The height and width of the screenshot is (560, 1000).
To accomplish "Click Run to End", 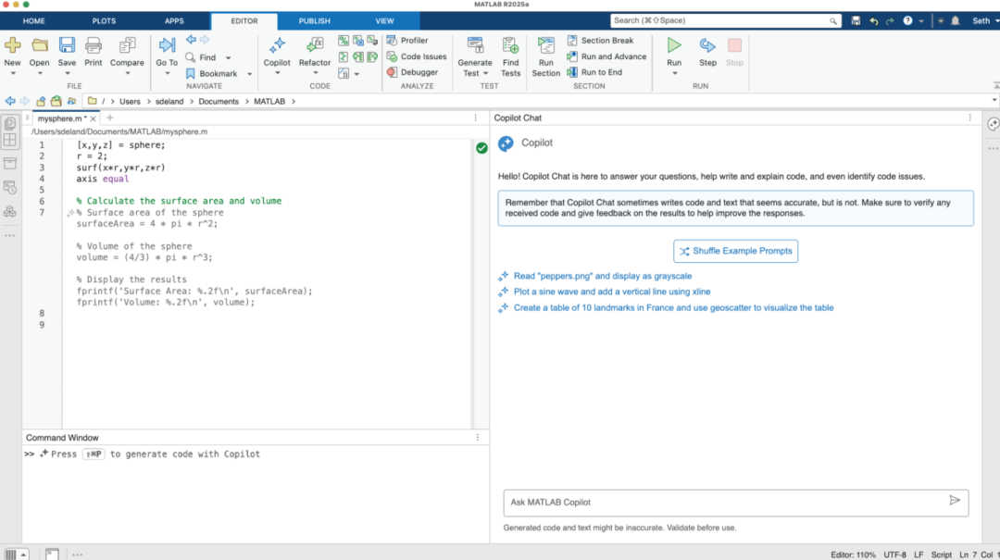I will click(594, 72).
